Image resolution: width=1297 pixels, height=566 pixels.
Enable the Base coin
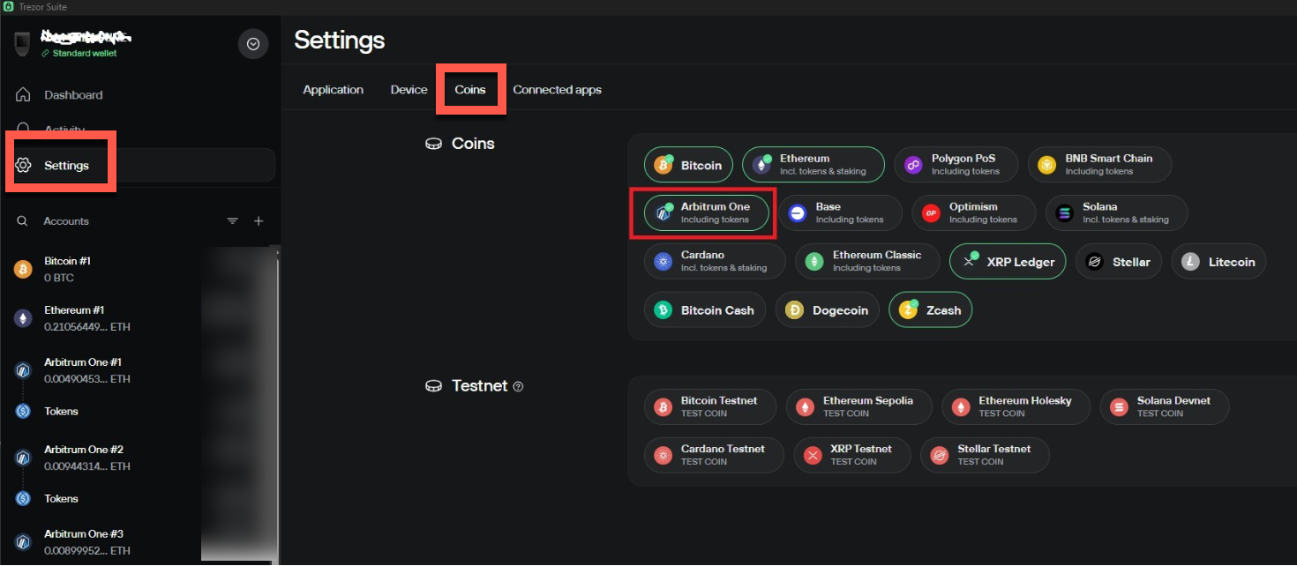[x=840, y=212]
